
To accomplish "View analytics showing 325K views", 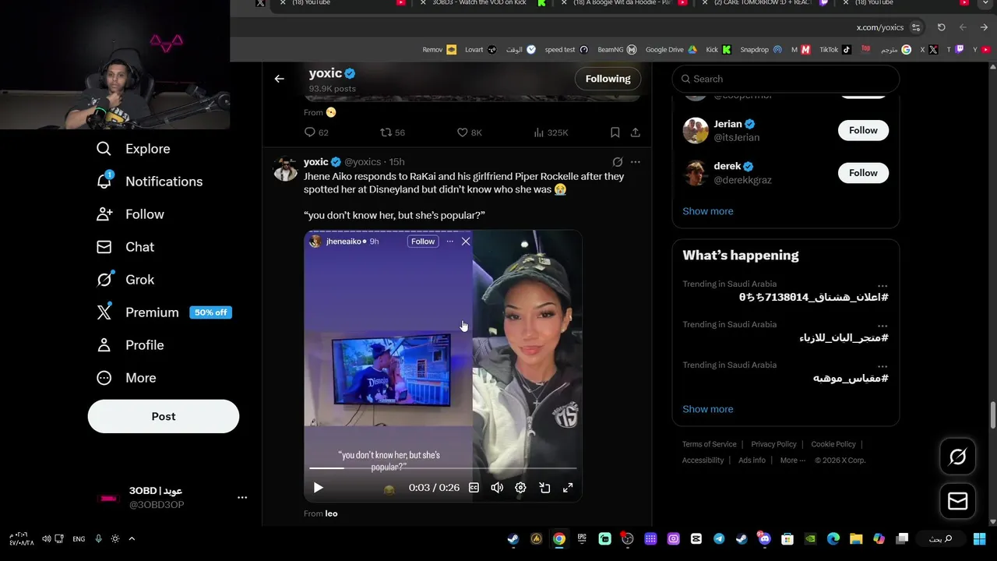I will 551,132.
